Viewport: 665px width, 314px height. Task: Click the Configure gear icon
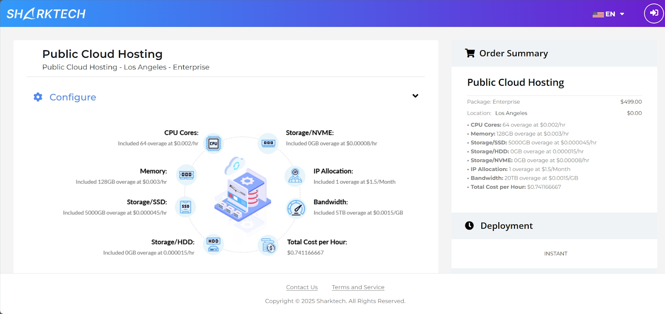click(x=38, y=97)
